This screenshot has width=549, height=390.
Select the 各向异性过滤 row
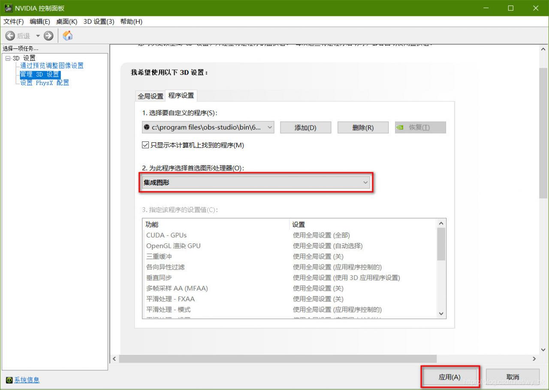290,267
